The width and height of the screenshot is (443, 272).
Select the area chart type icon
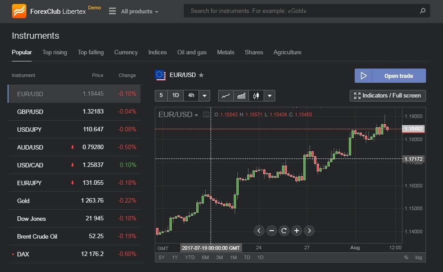coord(241,96)
